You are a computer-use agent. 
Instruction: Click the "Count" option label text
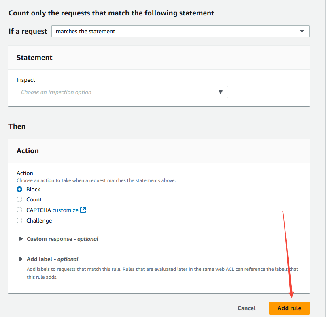coord(34,199)
